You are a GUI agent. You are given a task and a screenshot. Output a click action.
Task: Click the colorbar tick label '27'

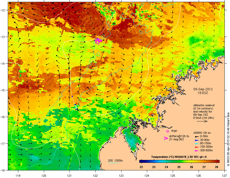(x=204, y=167)
